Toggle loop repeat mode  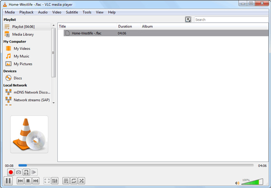74,181
